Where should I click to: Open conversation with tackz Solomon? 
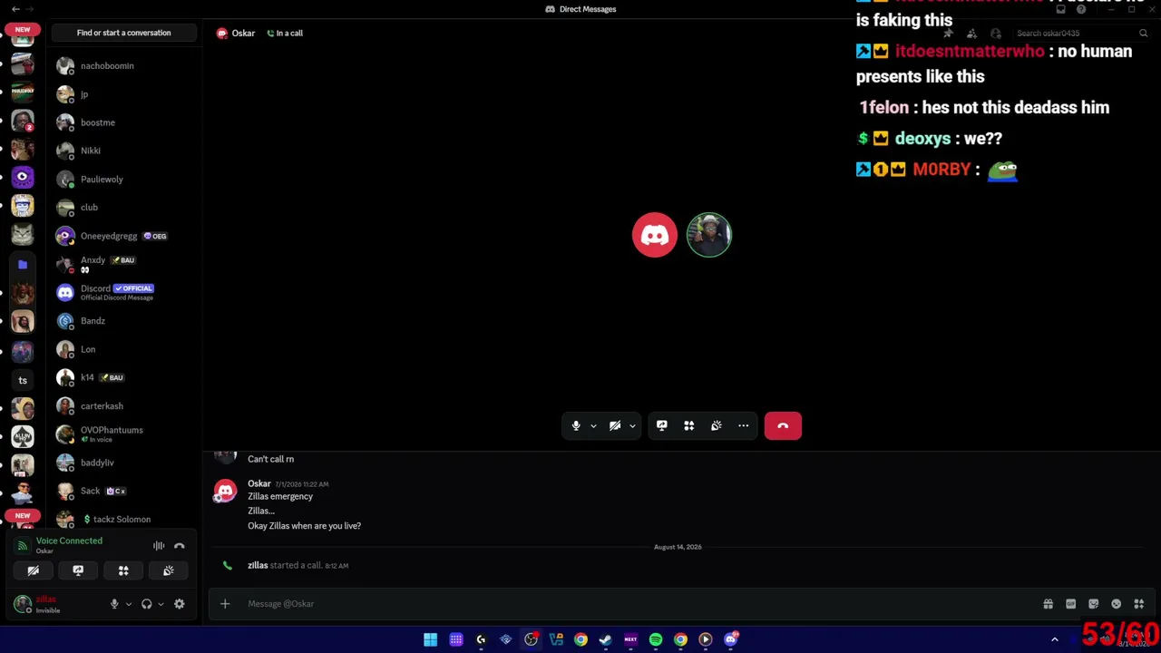123,519
